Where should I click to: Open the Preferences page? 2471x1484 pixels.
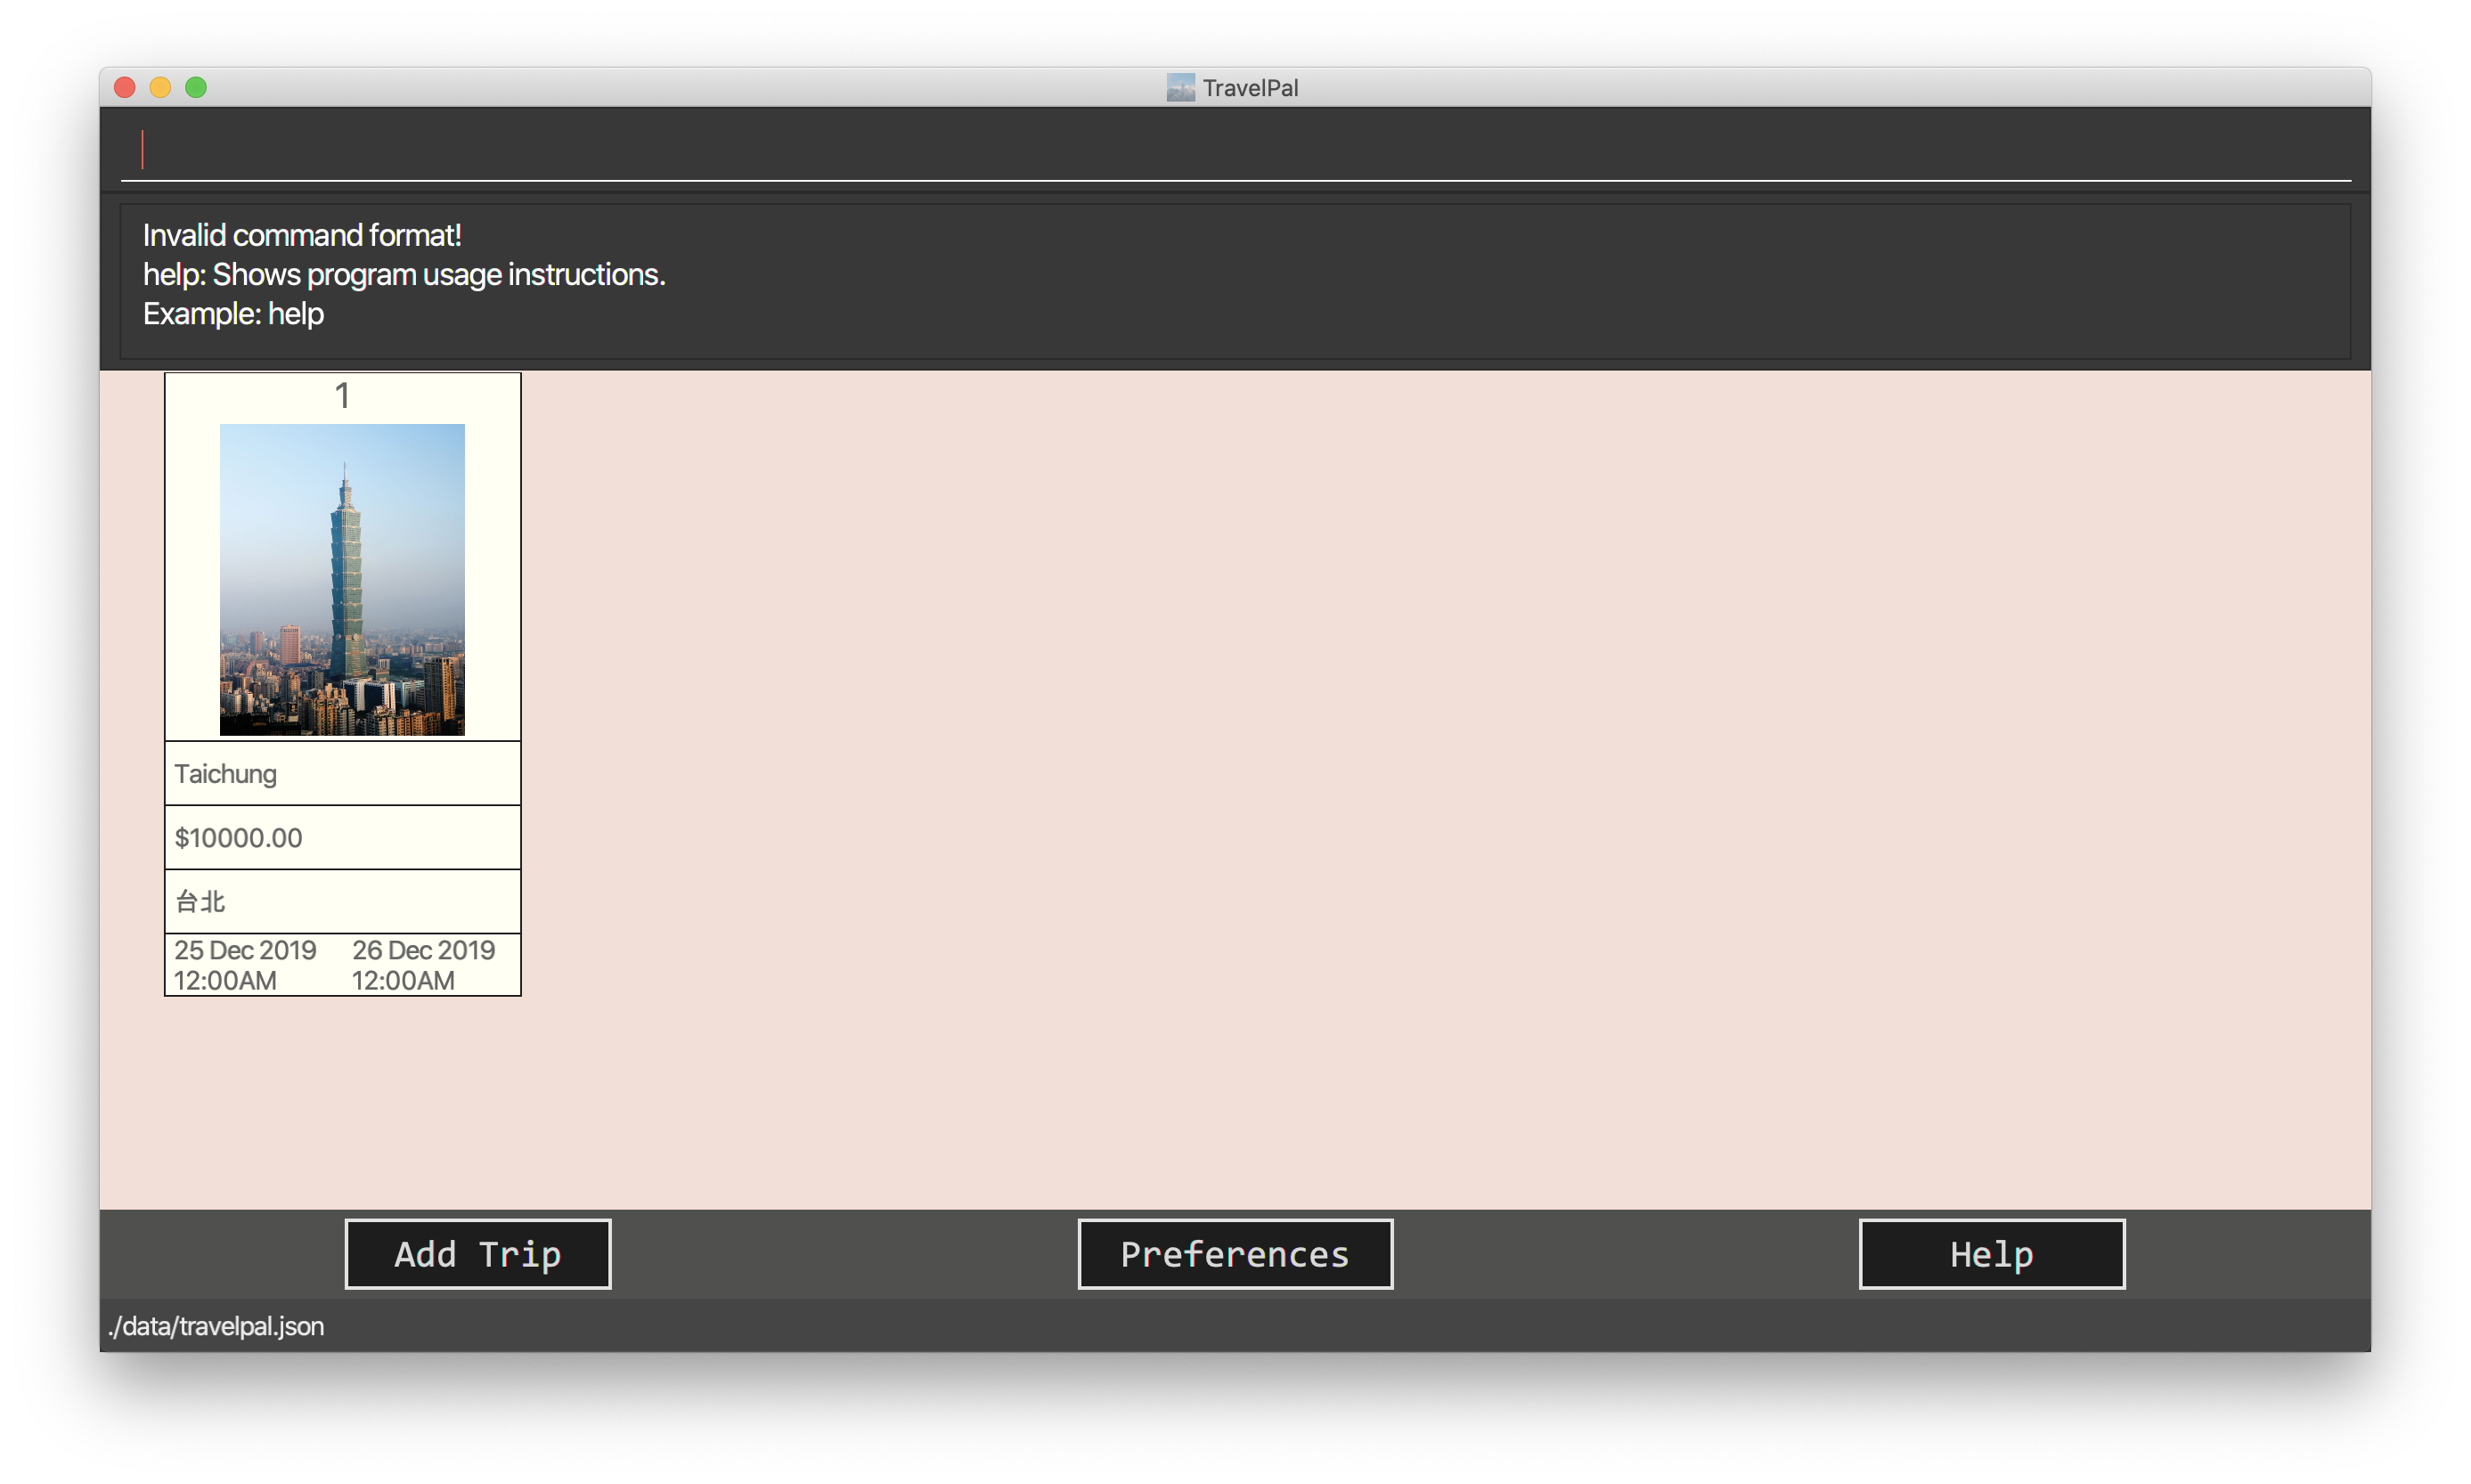1234,1254
